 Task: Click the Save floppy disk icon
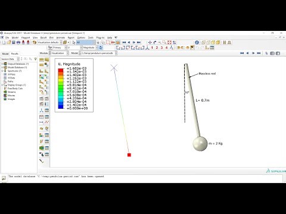coord(14,42)
